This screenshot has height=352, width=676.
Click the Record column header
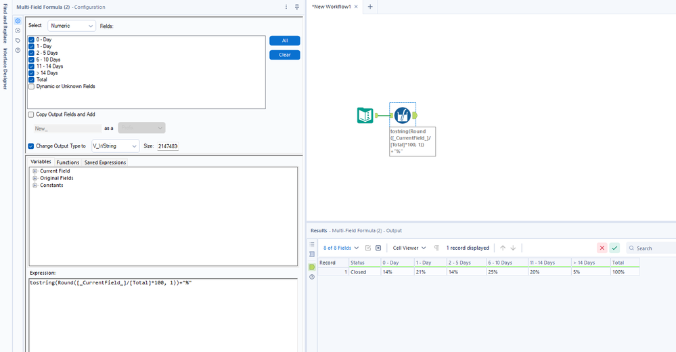point(333,262)
